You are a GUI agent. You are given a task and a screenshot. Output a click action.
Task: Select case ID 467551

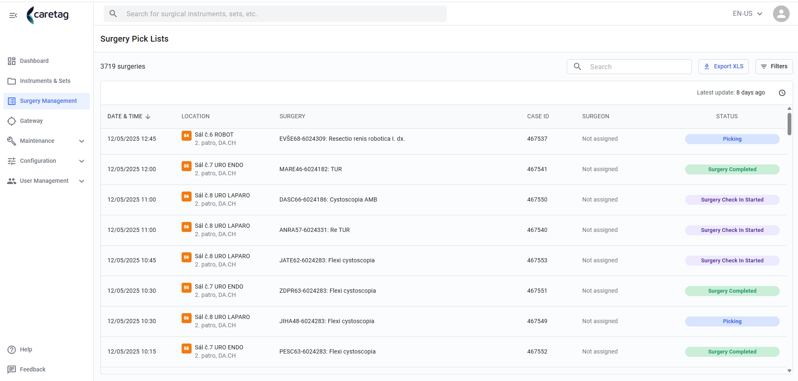537,291
